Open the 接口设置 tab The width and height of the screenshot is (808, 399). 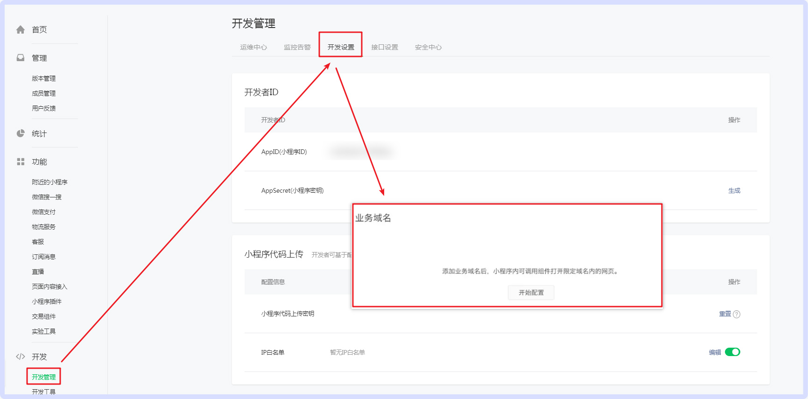385,47
